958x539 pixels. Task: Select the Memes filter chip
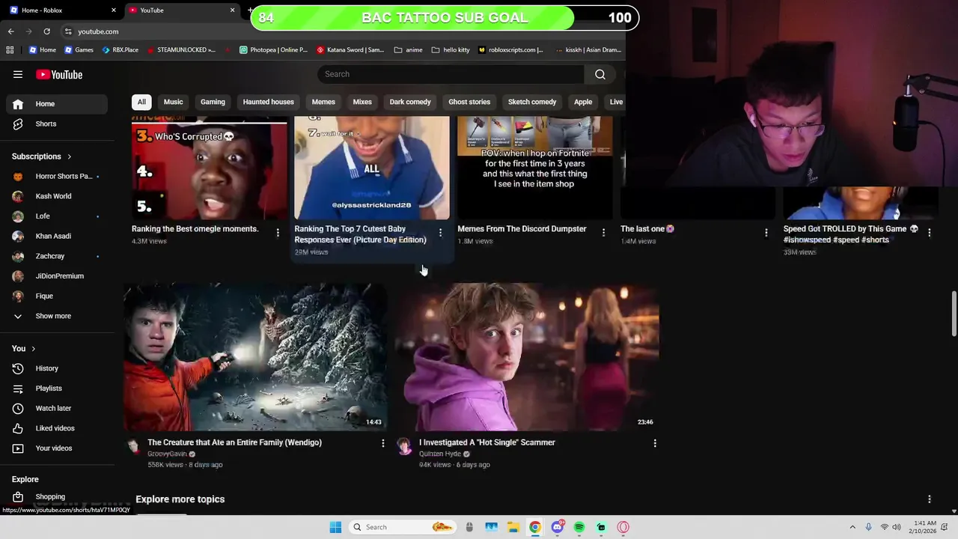point(323,102)
